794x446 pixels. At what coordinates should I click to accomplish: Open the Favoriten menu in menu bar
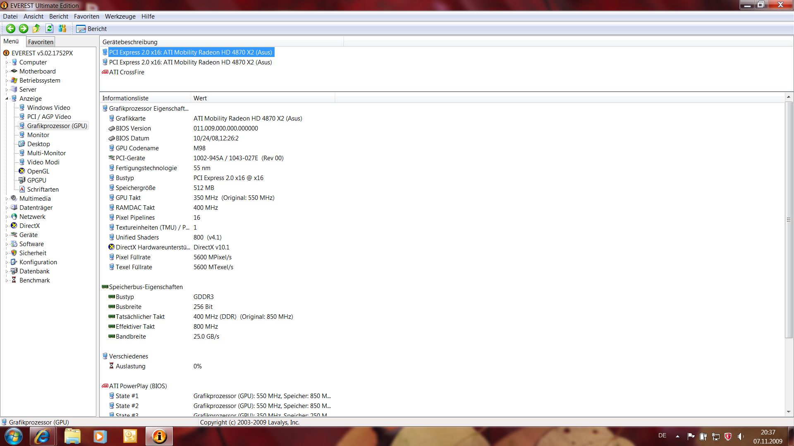pos(86,17)
